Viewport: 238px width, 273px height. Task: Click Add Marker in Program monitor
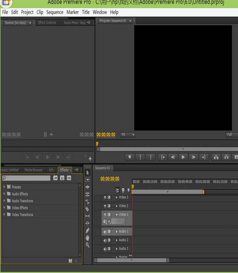[129, 157]
